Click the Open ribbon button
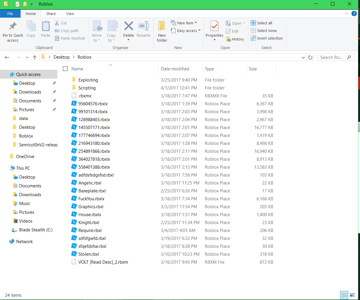This screenshot has width=360, height=300. [235, 23]
